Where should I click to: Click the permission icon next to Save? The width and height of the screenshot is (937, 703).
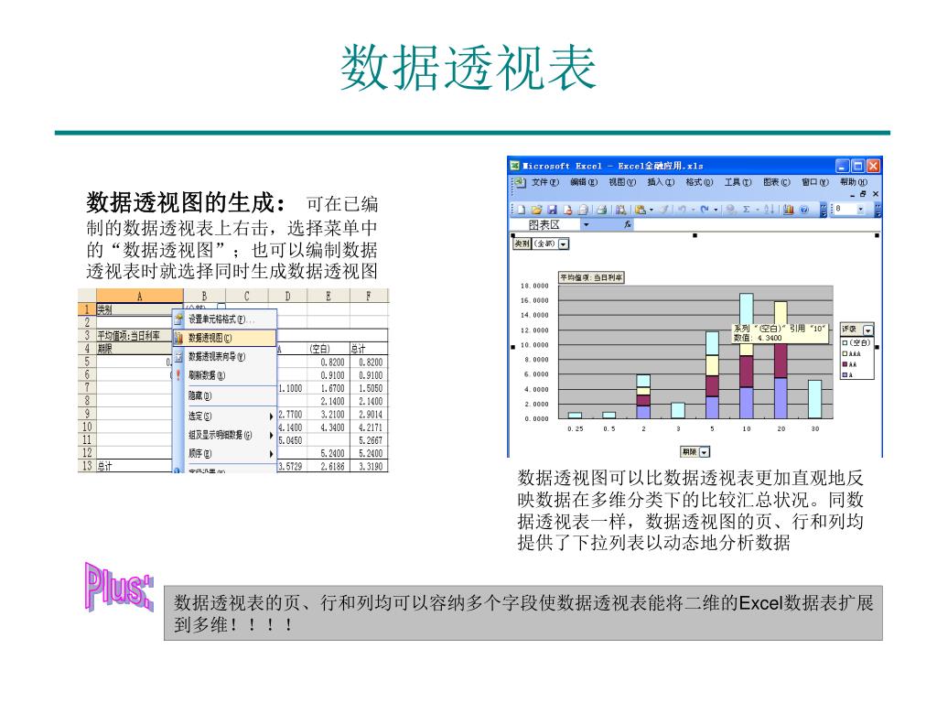567,210
